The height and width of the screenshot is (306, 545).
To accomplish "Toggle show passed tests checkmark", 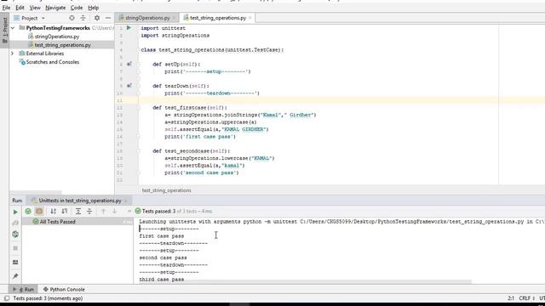I will tap(28, 211).
